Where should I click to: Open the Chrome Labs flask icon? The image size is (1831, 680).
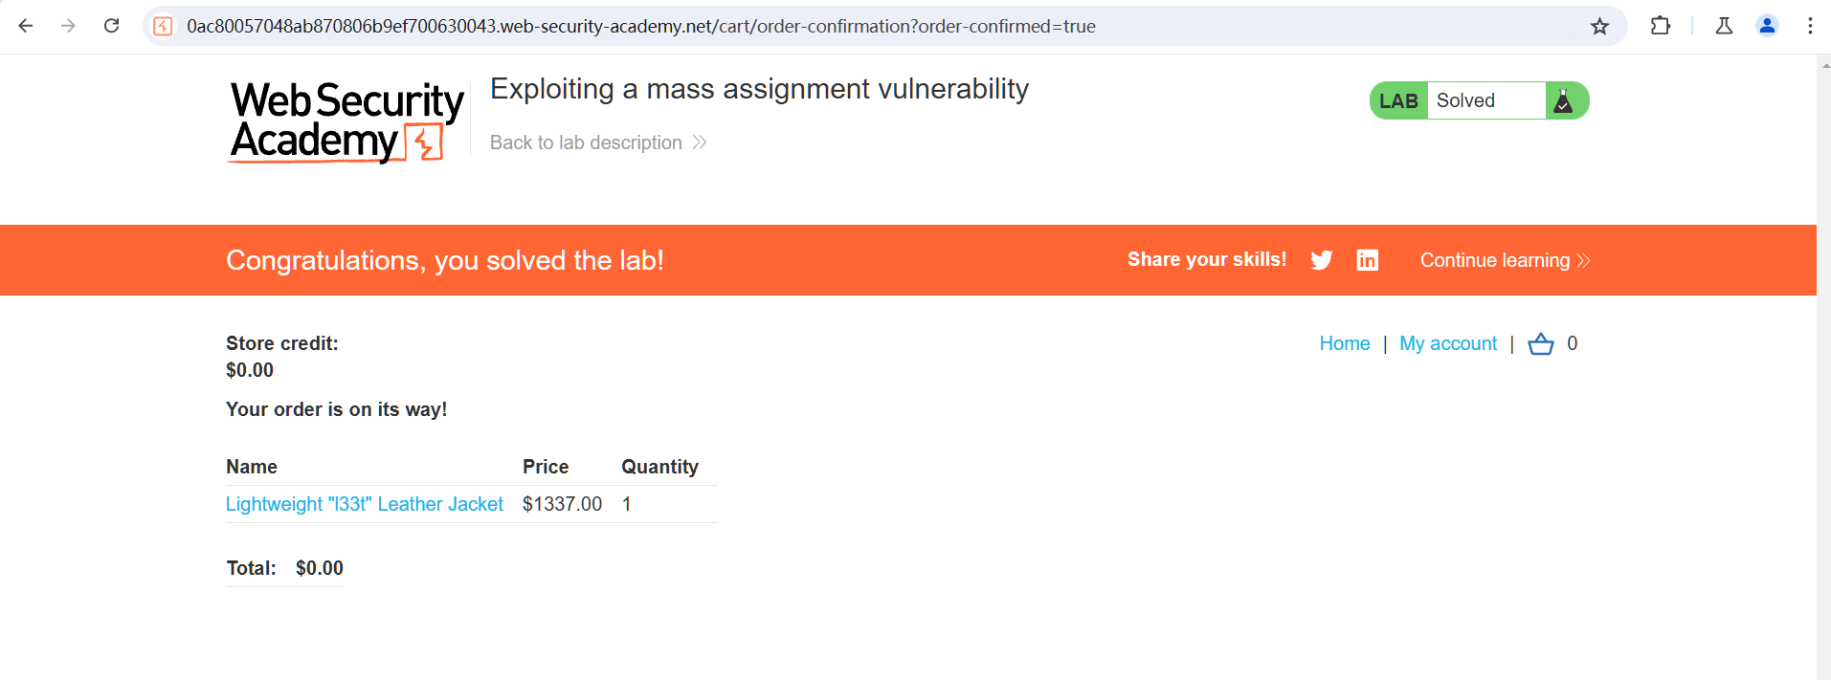tap(1724, 26)
